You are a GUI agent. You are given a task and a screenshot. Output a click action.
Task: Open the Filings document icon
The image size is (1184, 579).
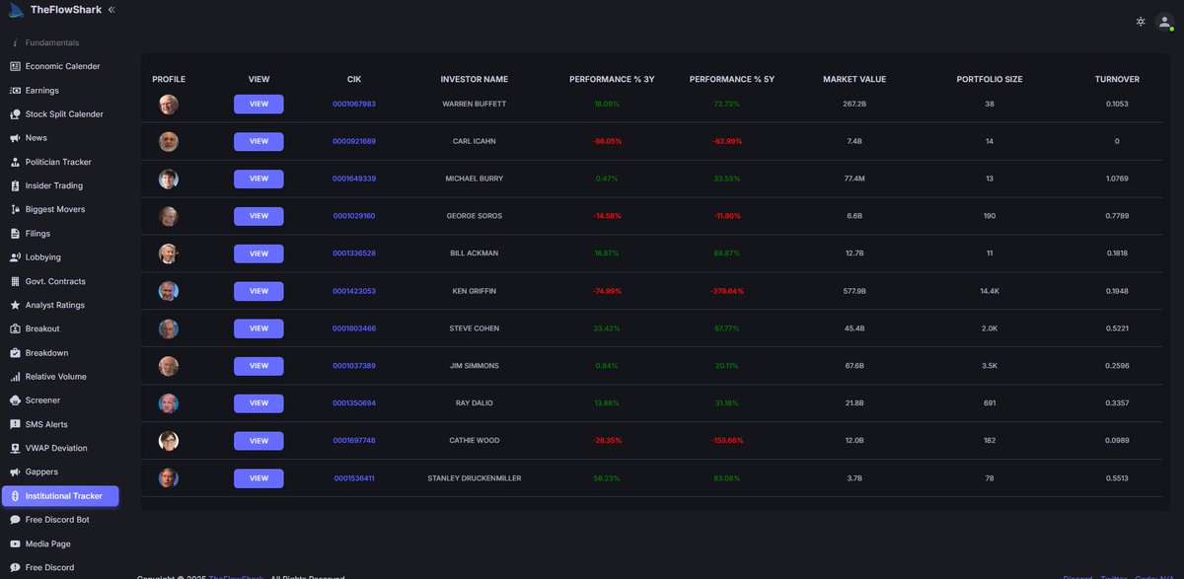coord(15,234)
